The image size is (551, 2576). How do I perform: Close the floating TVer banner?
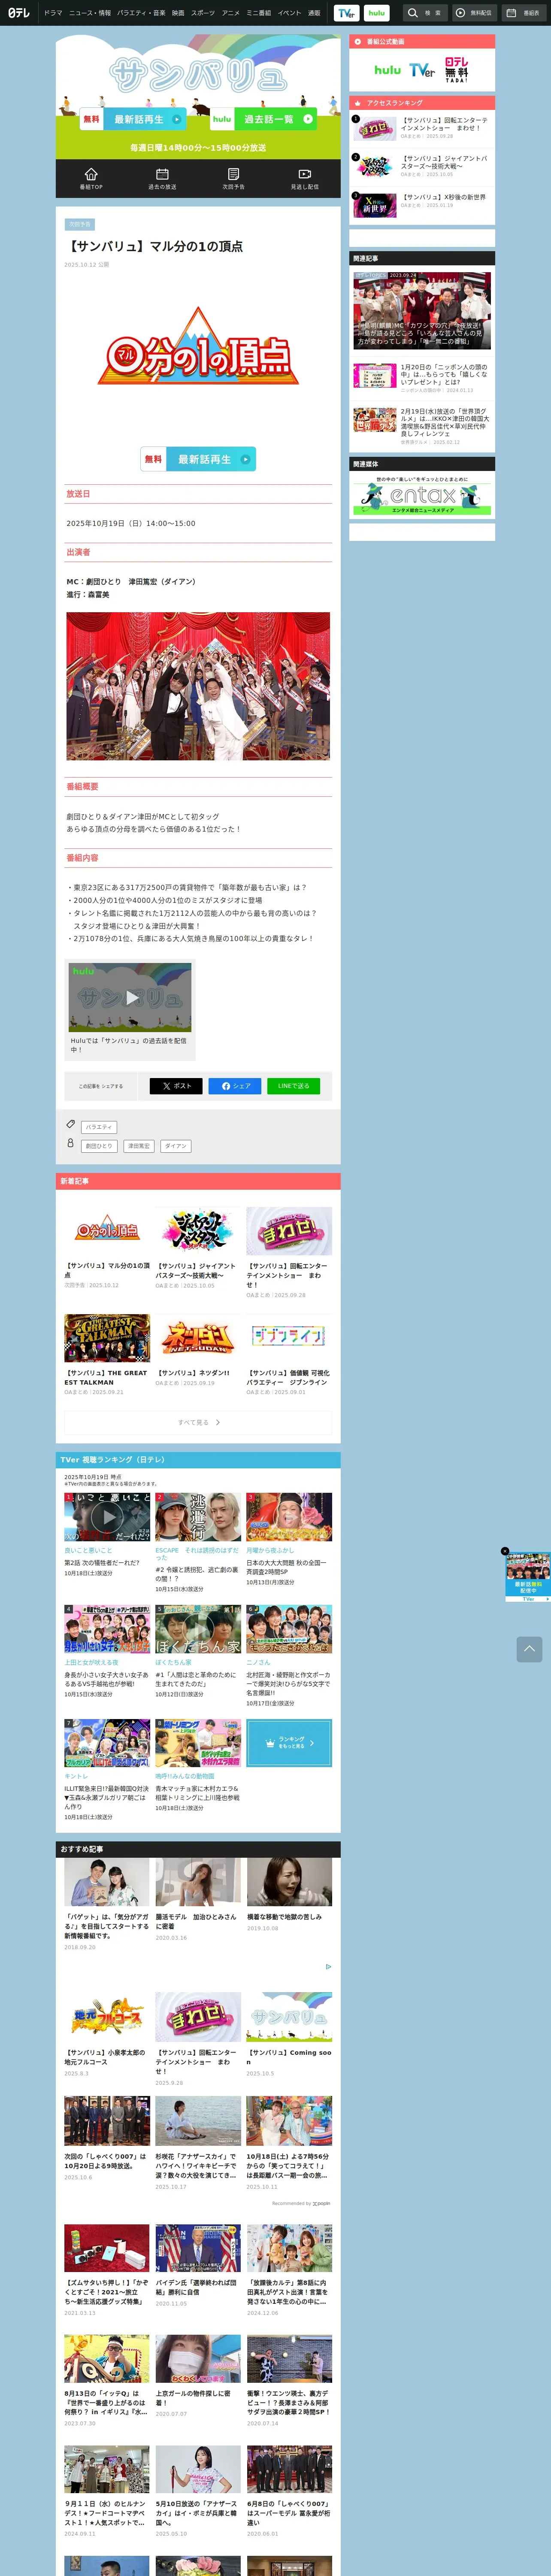(x=505, y=1552)
